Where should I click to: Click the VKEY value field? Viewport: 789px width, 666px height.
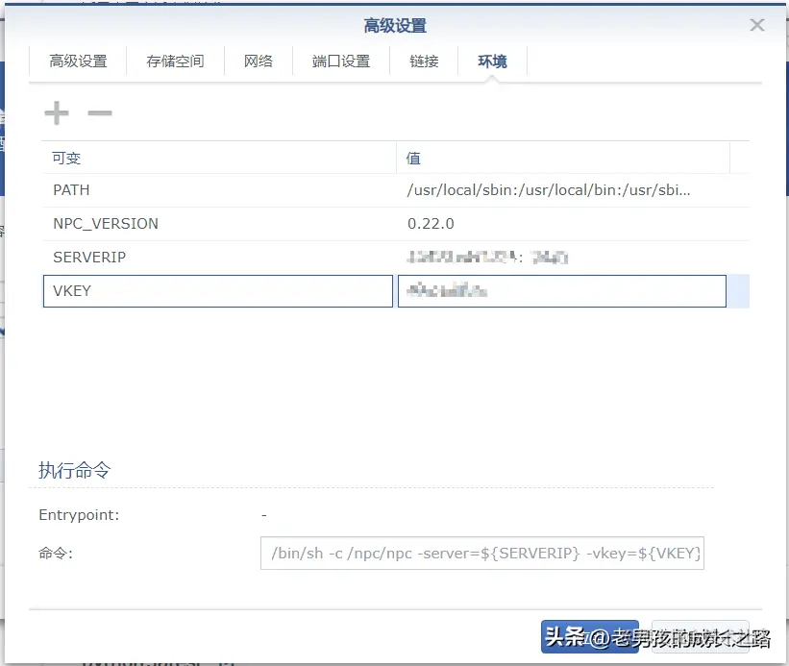coord(561,290)
